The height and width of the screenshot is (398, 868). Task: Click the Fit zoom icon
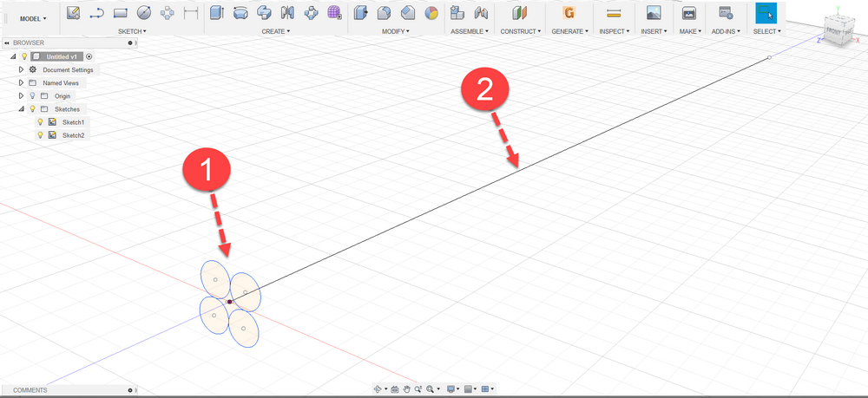coord(430,389)
